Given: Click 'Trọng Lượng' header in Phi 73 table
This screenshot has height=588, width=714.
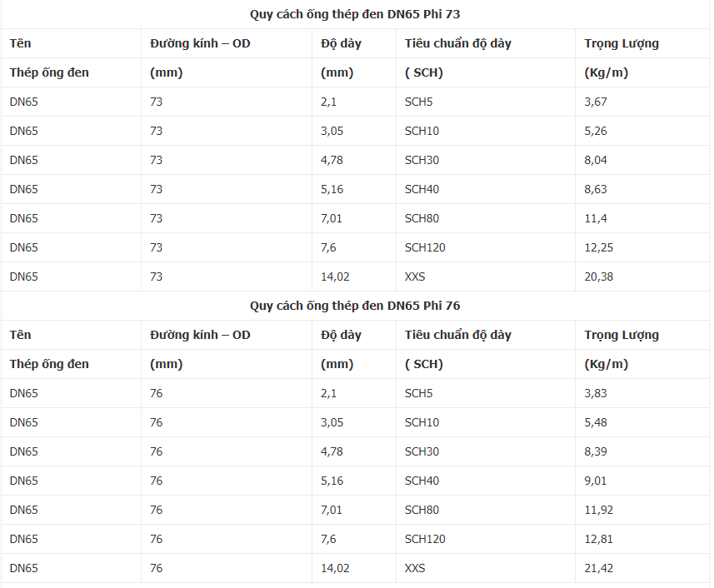Looking at the screenshot, I should click(x=622, y=43).
